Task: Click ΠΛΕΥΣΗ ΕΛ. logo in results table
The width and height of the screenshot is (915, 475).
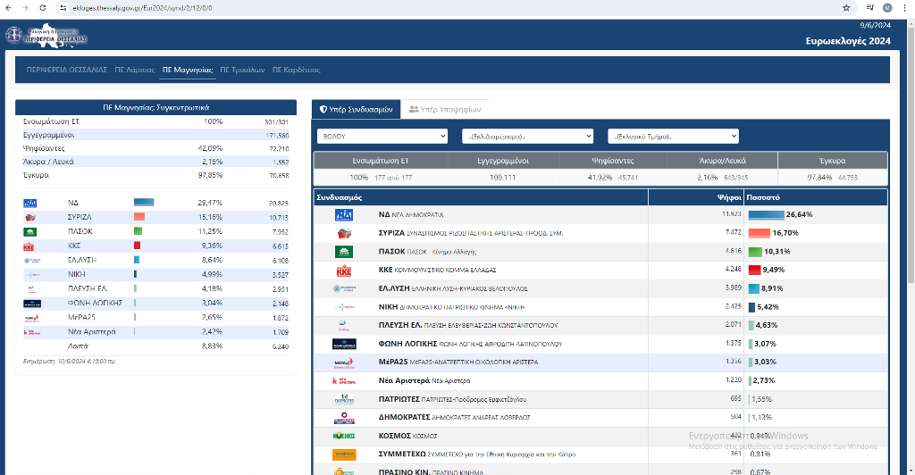Action: [343, 325]
